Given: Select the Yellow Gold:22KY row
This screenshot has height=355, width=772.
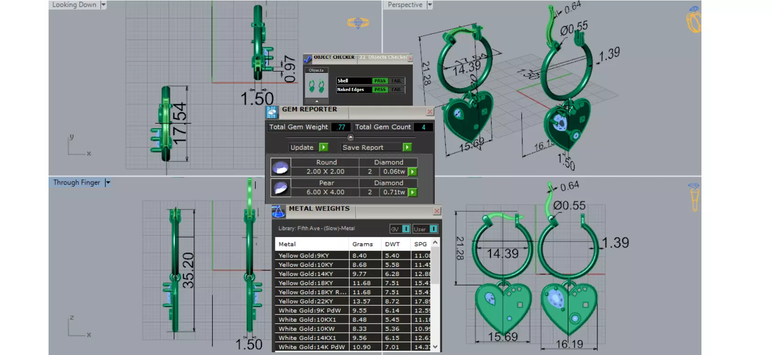Looking at the screenshot, I should pos(353,301).
